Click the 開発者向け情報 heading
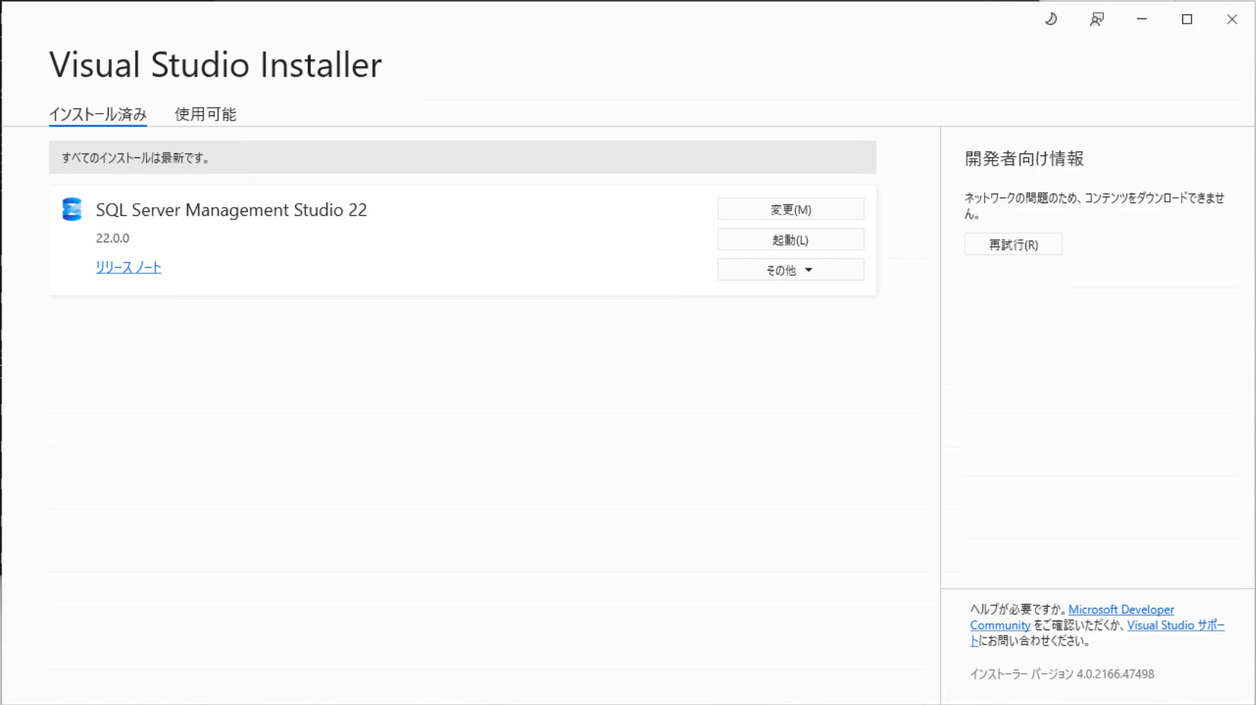The height and width of the screenshot is (705, 1256). [1024, 159]
